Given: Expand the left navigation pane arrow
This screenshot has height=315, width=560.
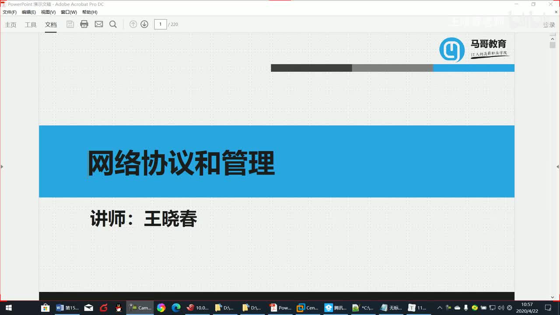Looking at the screenshot, I should click(2, 166).
